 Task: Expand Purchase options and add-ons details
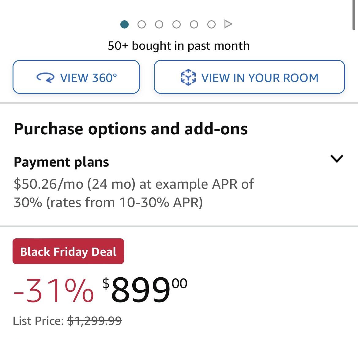pyautogui.click(x=337, y=159)
